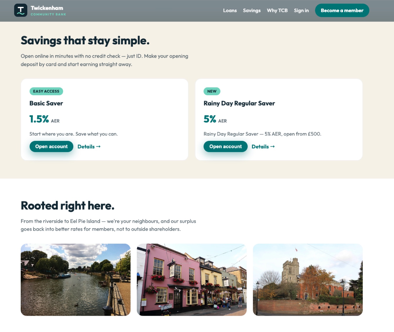394x332 pixels.
Task: Click the Twickenham Community Bank logo icon
Action: [21, 10]
